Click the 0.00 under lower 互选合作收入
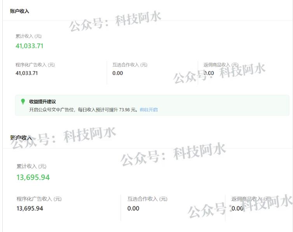Screen dimensions: 293x232 point(133,208)
